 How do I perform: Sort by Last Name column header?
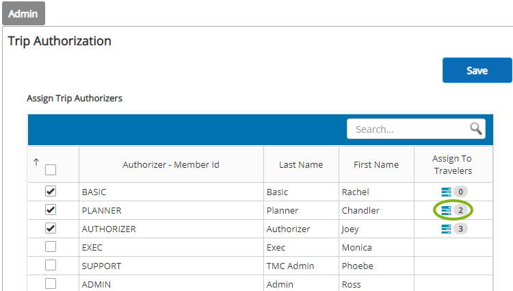[301, 164]
